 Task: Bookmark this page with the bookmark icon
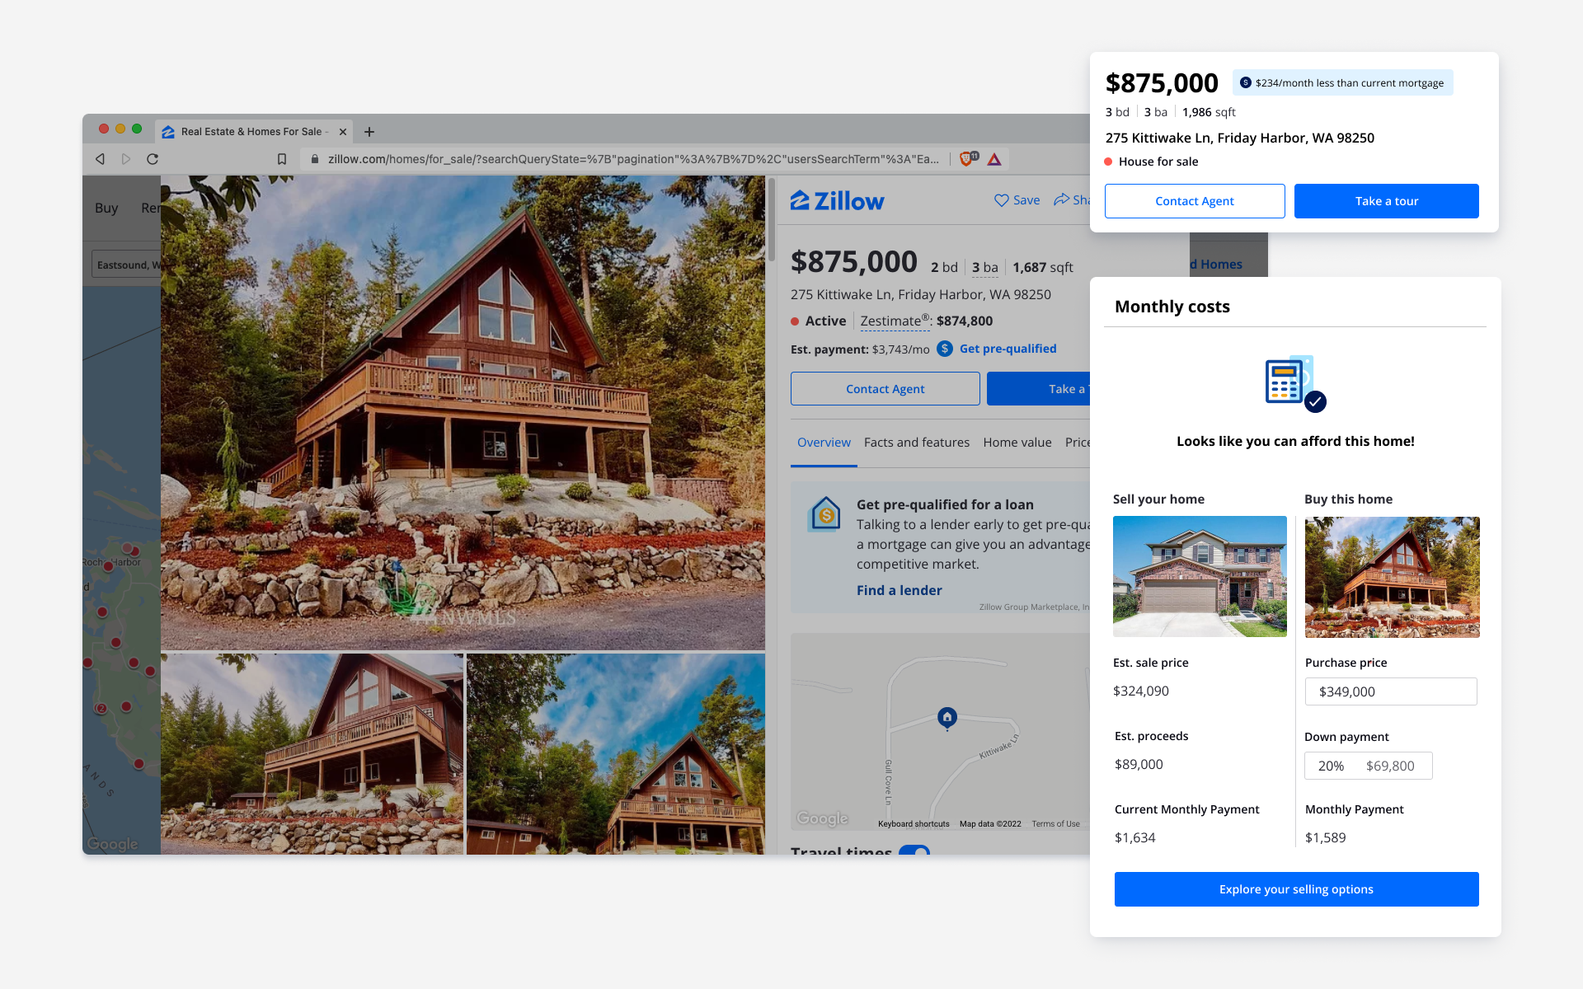[282, 159]
